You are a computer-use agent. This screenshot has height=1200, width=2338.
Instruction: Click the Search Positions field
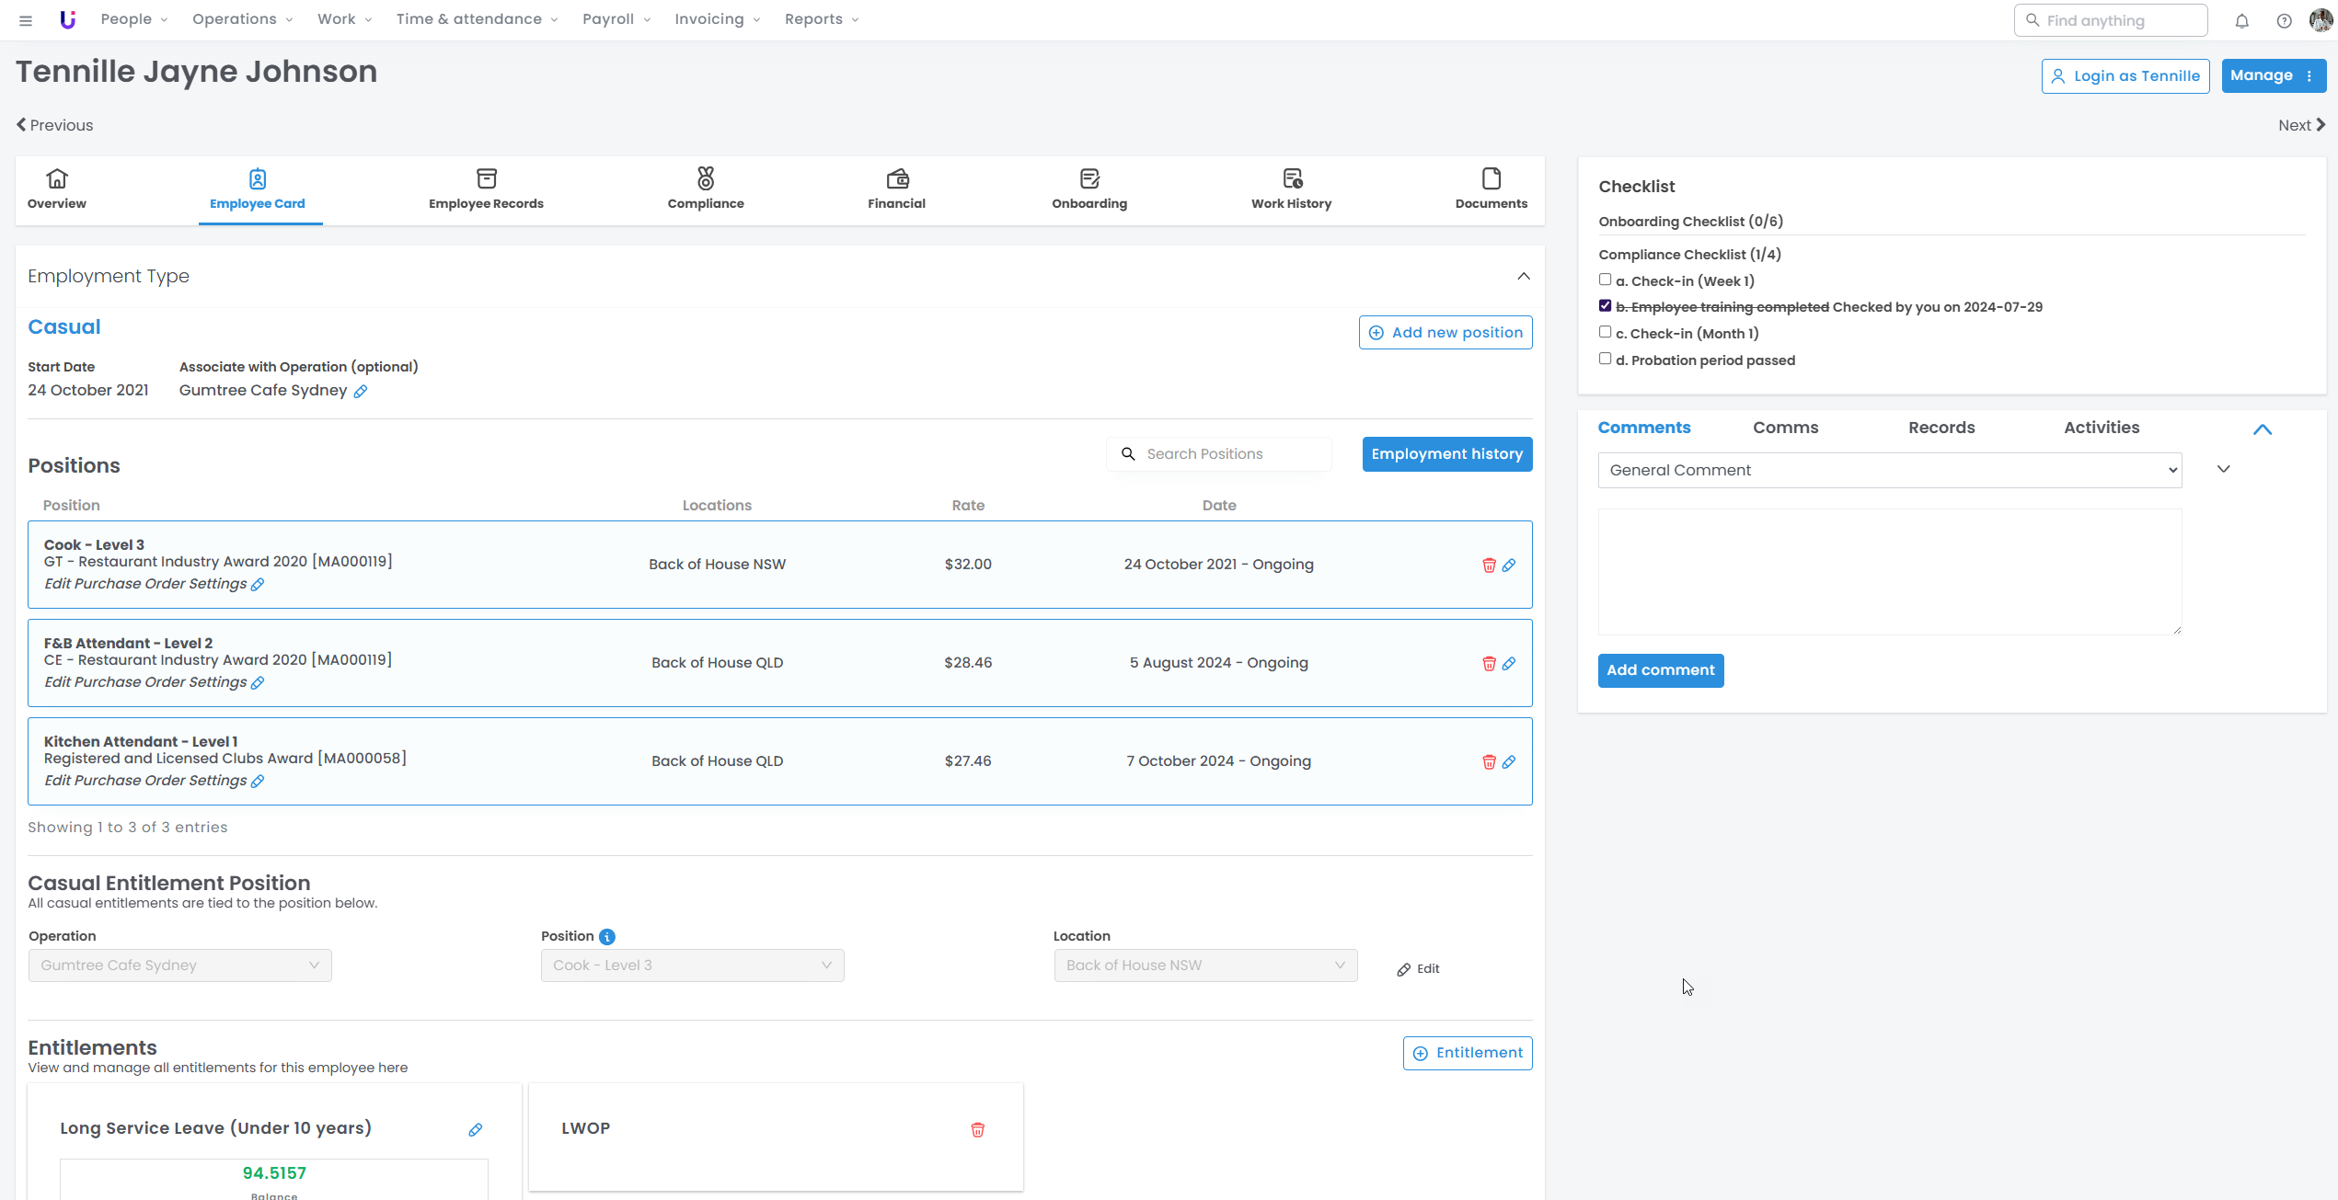coord(1224,454)
